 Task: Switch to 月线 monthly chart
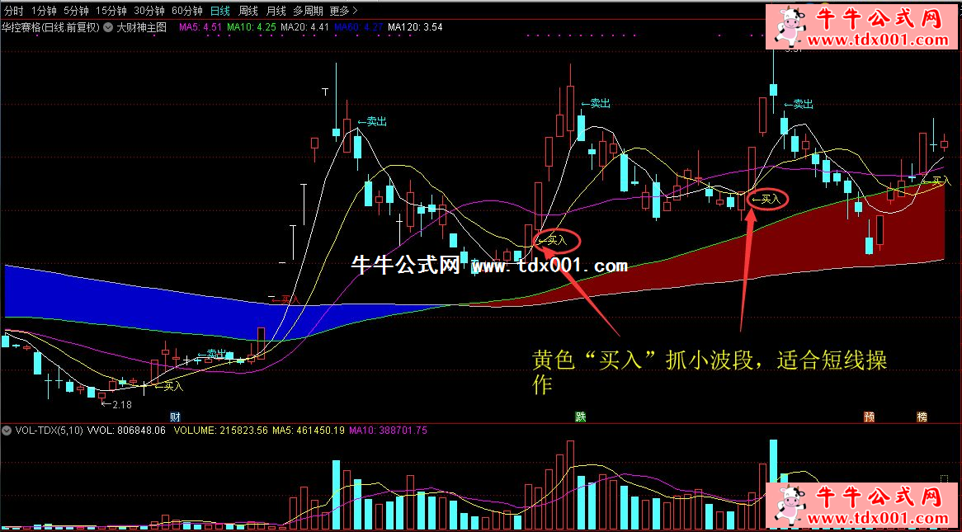(276, 11)
